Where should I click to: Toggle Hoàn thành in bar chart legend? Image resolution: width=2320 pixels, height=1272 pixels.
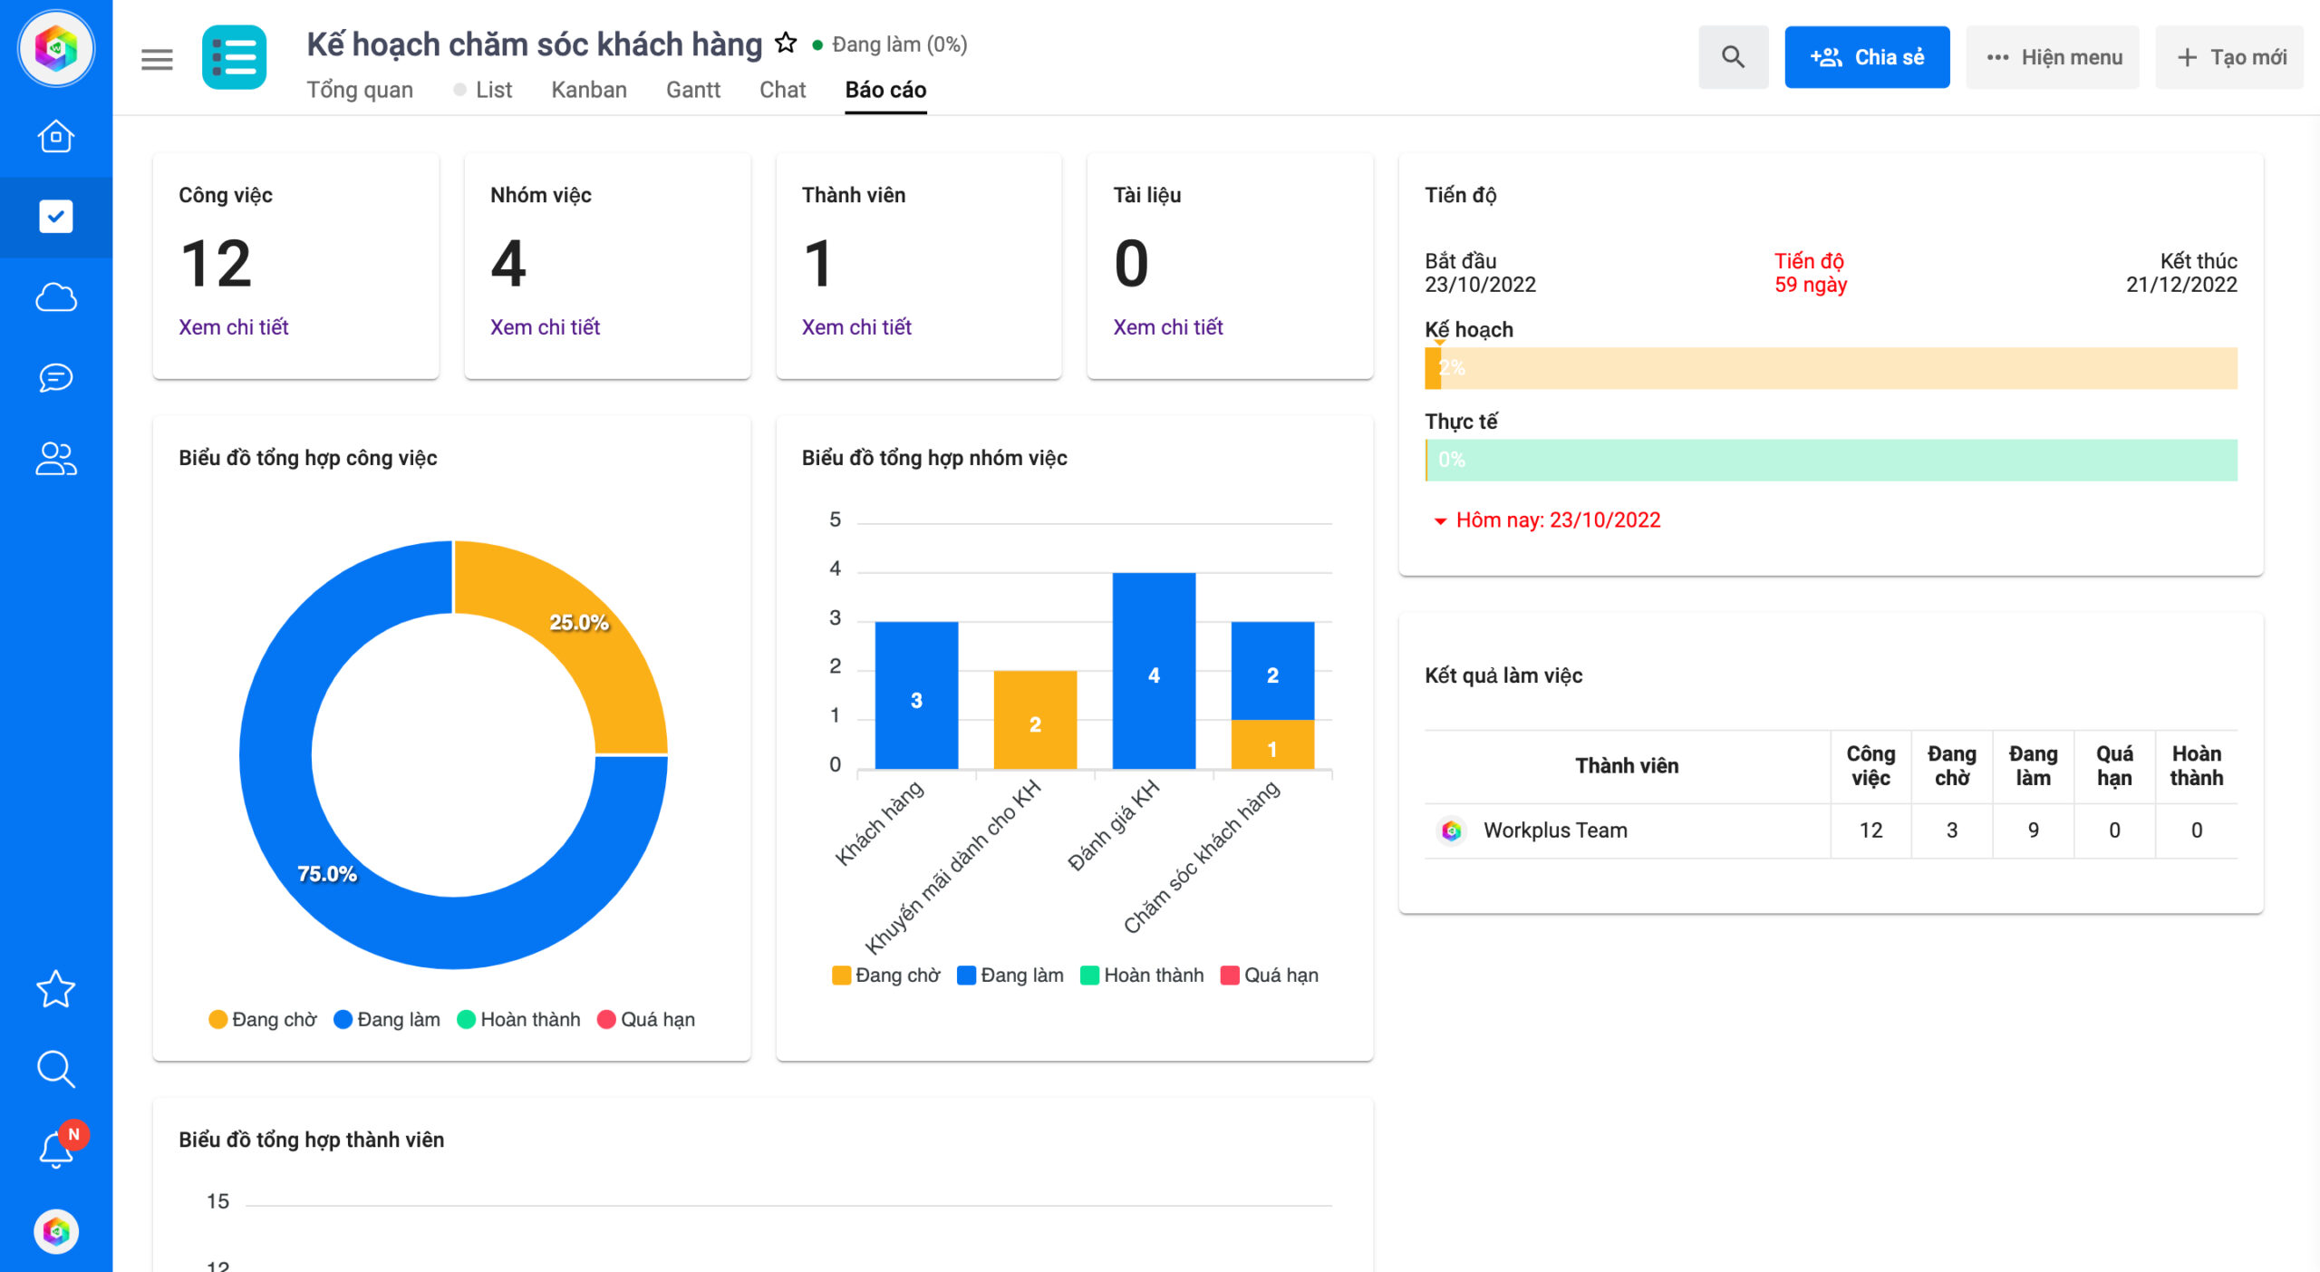point(1142,976)
